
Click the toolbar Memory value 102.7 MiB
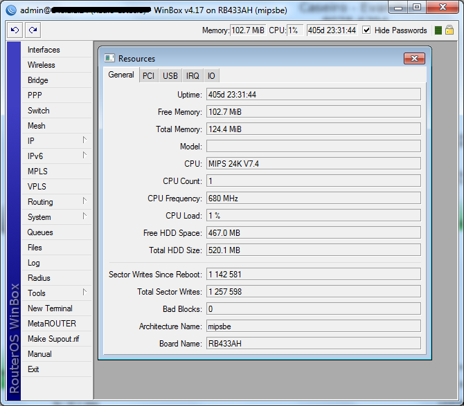click(248, 30)
